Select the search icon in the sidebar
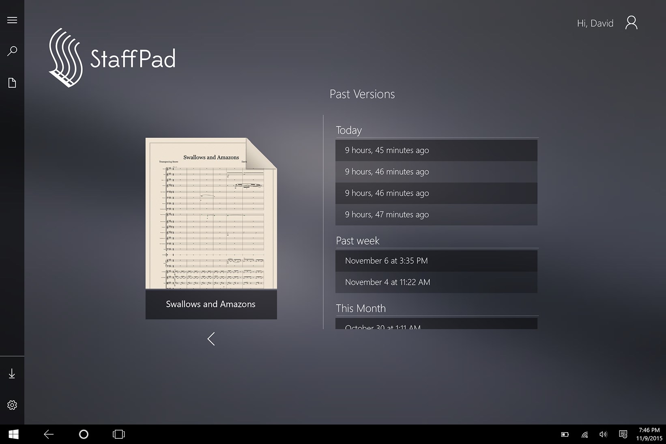The height and width of the screenshot is (444, 666). (12, 50)
